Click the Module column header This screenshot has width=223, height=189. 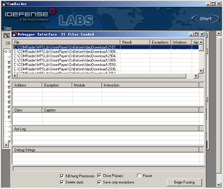click(x=87, y=85)
